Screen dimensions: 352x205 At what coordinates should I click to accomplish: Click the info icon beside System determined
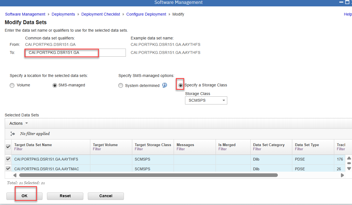click(165, 85)
